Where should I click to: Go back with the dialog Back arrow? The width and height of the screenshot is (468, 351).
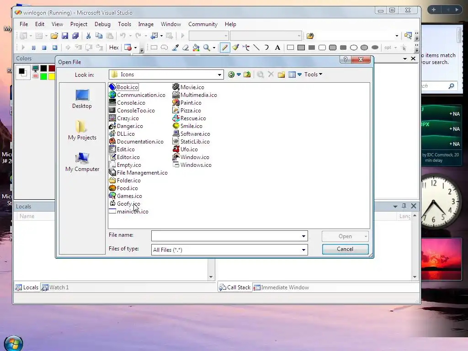(x=231, y=74)
